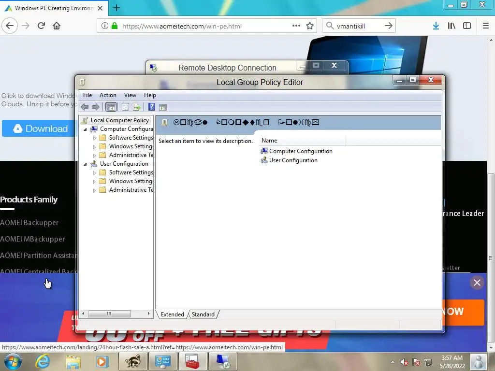Open the Help menu
This screenshot has width=495, height=371.
[150, 95]
